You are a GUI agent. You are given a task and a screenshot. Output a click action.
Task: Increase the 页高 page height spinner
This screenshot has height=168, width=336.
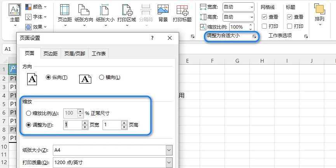pyautogui.click(x=124, y=123)
